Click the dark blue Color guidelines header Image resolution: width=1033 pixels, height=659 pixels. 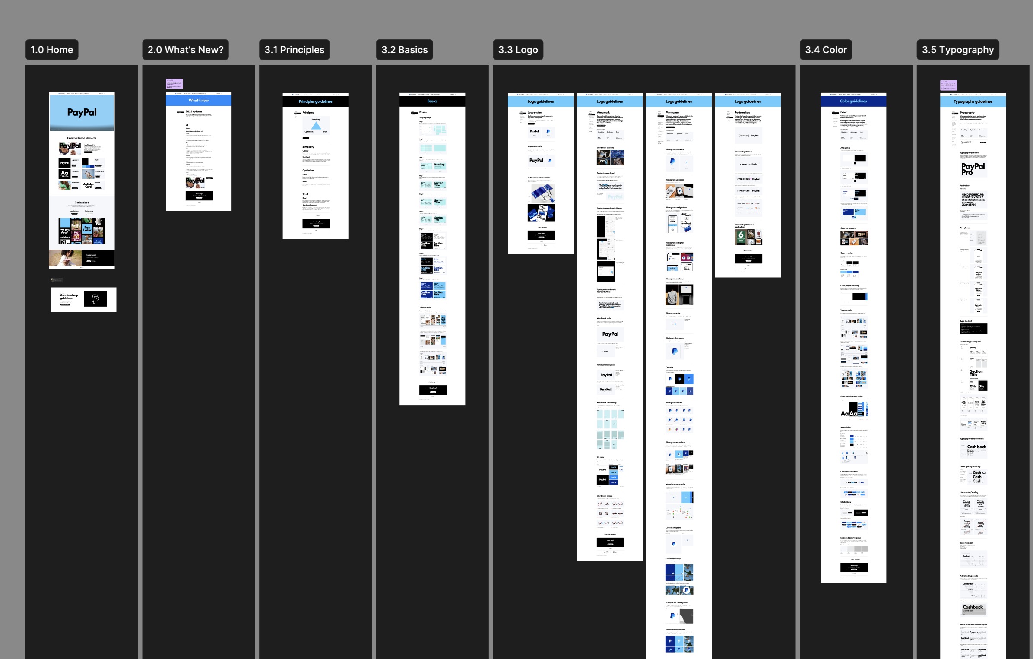click(x=853, y=101)
